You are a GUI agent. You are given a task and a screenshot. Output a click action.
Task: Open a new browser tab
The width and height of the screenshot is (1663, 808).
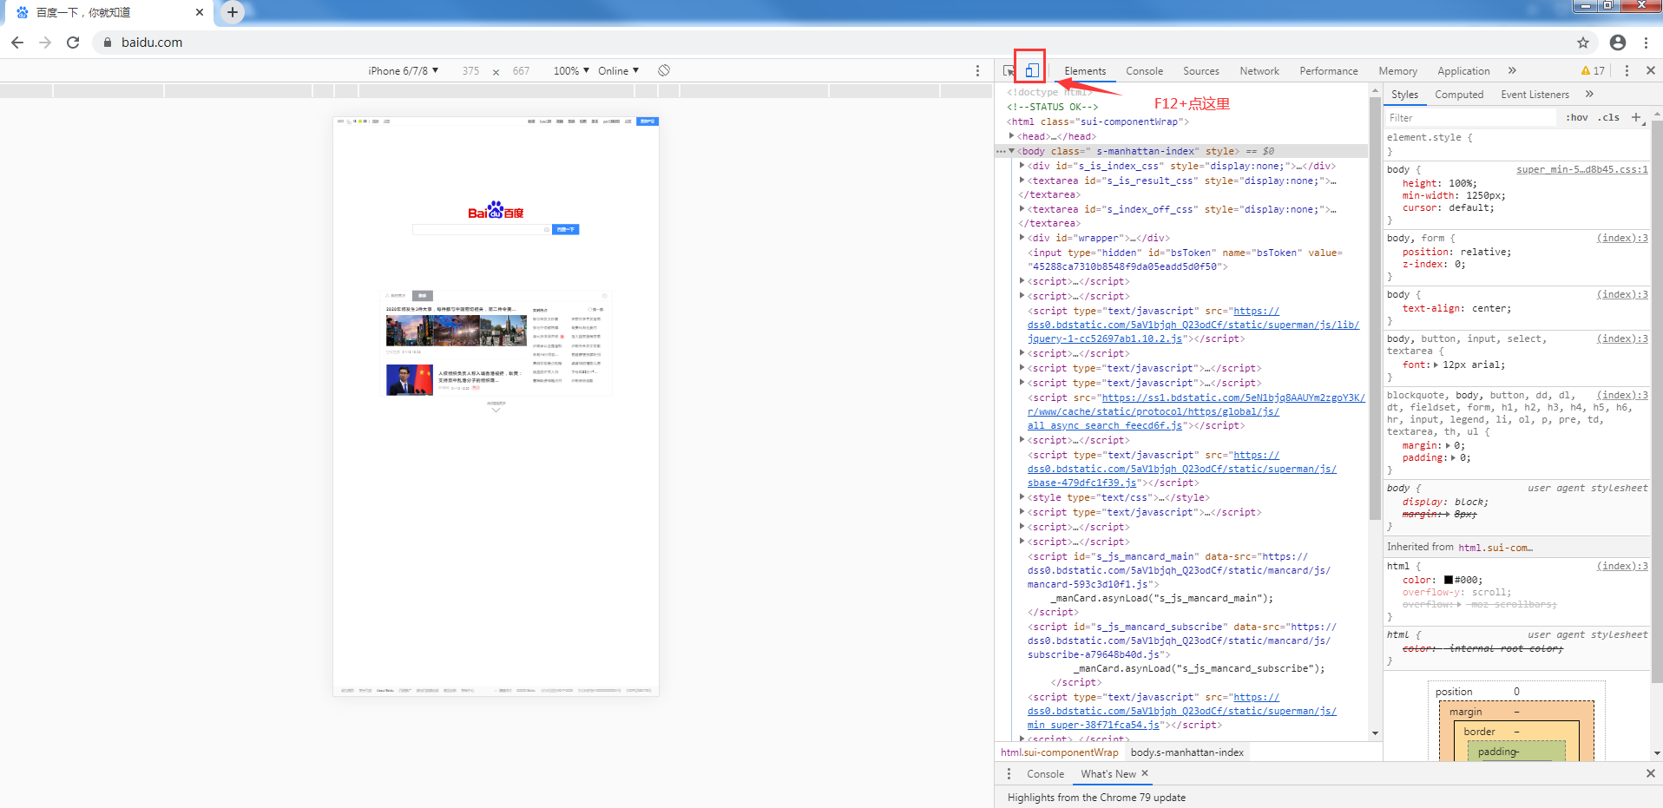(233, 12)
